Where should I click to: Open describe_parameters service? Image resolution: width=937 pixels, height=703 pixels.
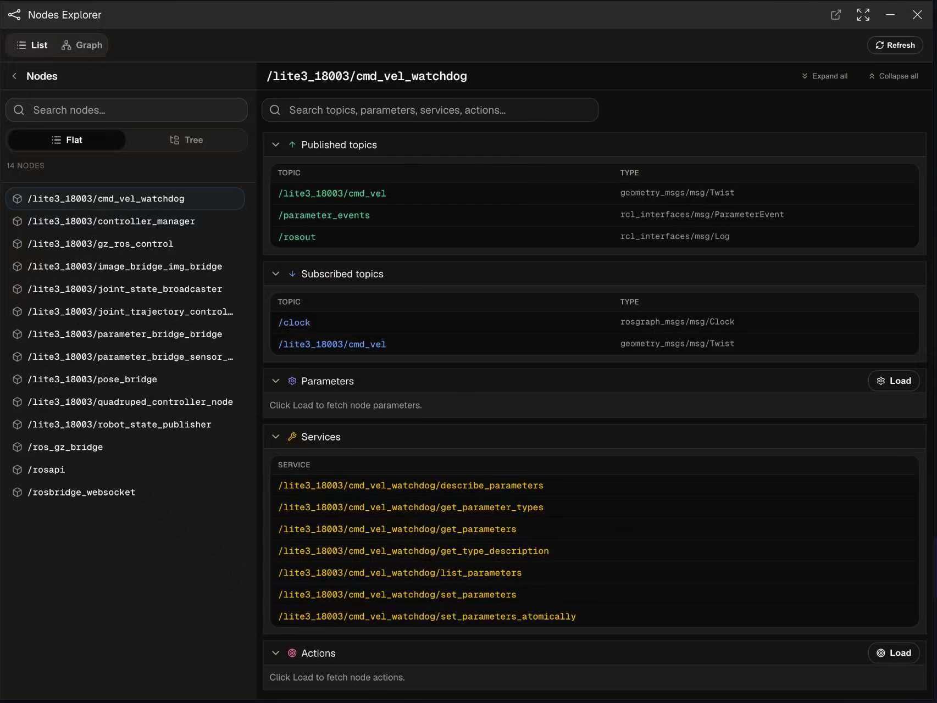pos(411,486)
